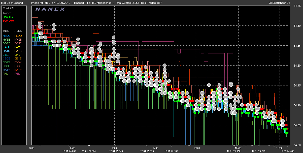Click the "QTSequencer G3" label
Screen dimensions: 303x153
coord(279,3)
